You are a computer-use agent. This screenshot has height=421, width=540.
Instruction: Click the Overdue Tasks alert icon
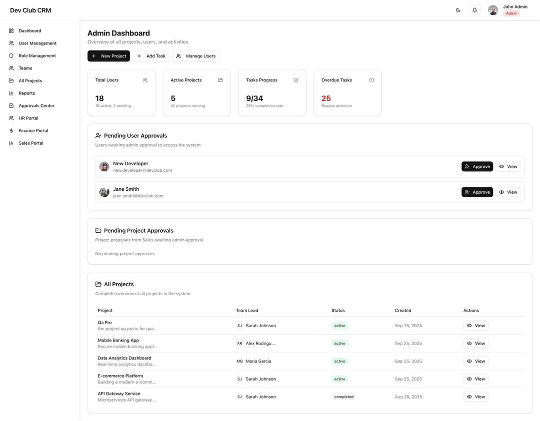pyautogui.click(x=371, y=80)
